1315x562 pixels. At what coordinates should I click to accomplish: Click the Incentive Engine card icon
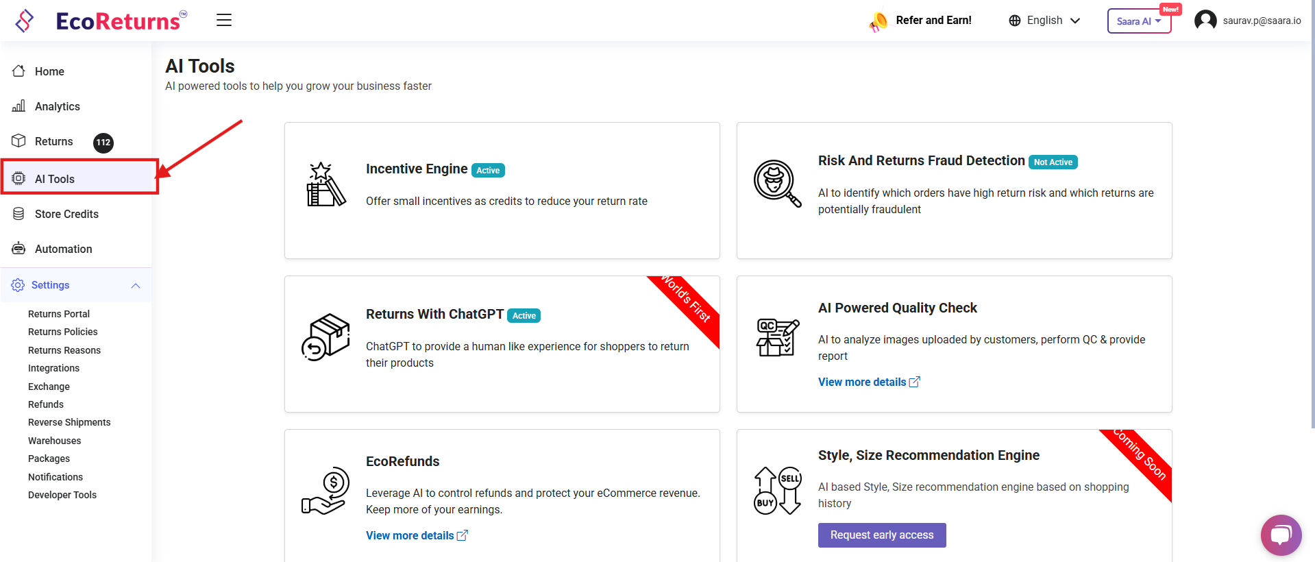pos(325,185)
